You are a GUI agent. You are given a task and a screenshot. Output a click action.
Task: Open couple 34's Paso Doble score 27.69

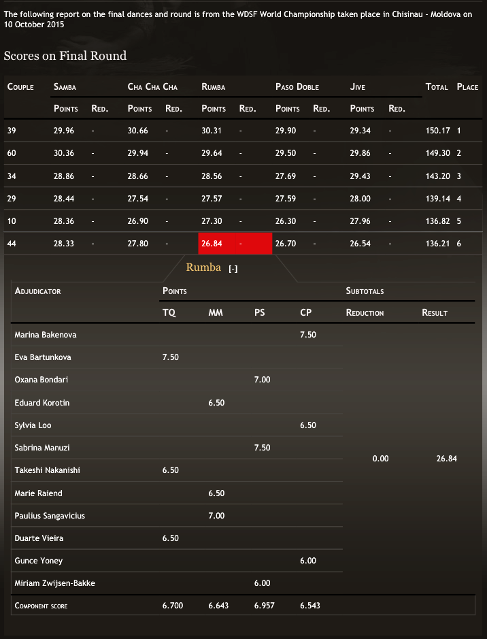click(x=286, y=176)
